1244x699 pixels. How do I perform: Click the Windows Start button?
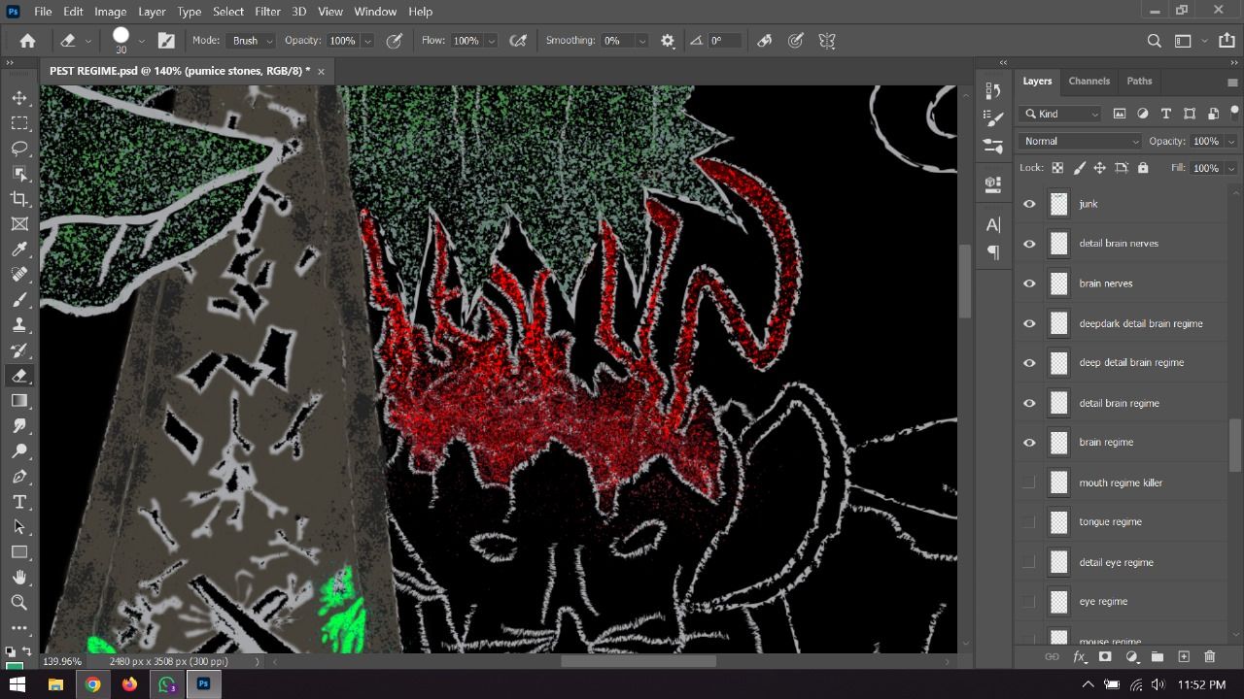point(17,684)
